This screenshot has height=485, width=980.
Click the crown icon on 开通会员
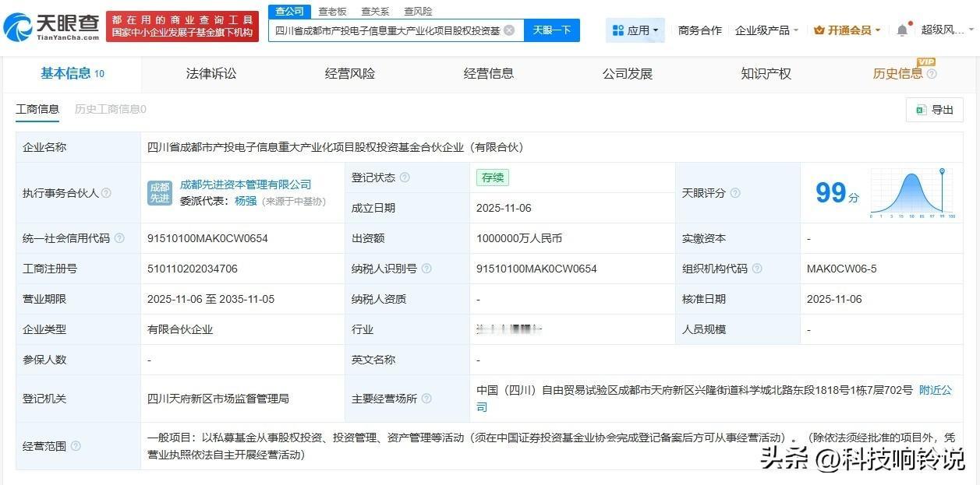pyautogui.click(x=819, y=29)
